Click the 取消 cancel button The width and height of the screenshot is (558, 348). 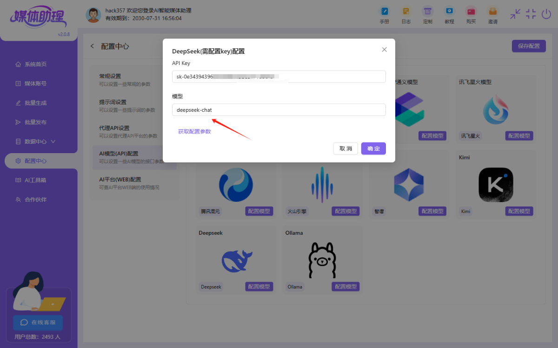(345, 148)
